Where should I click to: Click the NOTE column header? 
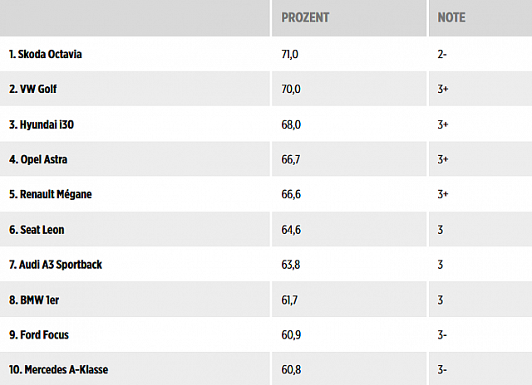point(452,17)
